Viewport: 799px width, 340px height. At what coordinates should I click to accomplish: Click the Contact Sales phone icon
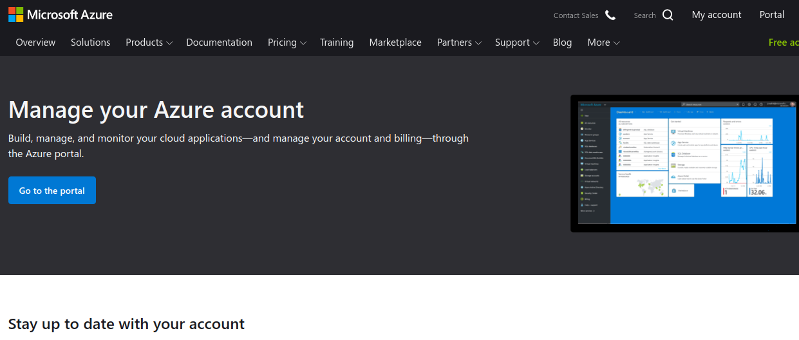[610, 15]
